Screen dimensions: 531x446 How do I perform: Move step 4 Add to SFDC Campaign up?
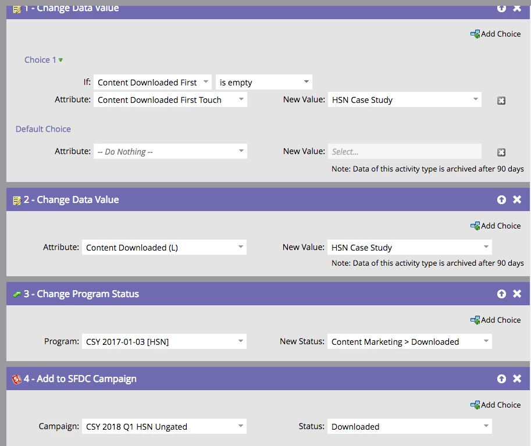pos(501,379)
